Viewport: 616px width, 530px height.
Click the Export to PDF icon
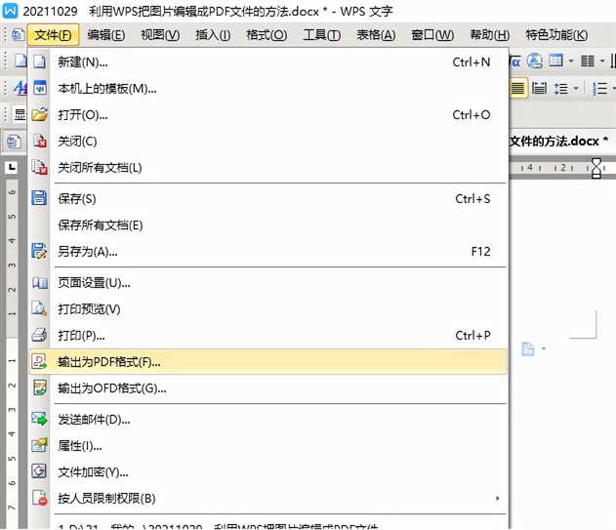point(40,362)
